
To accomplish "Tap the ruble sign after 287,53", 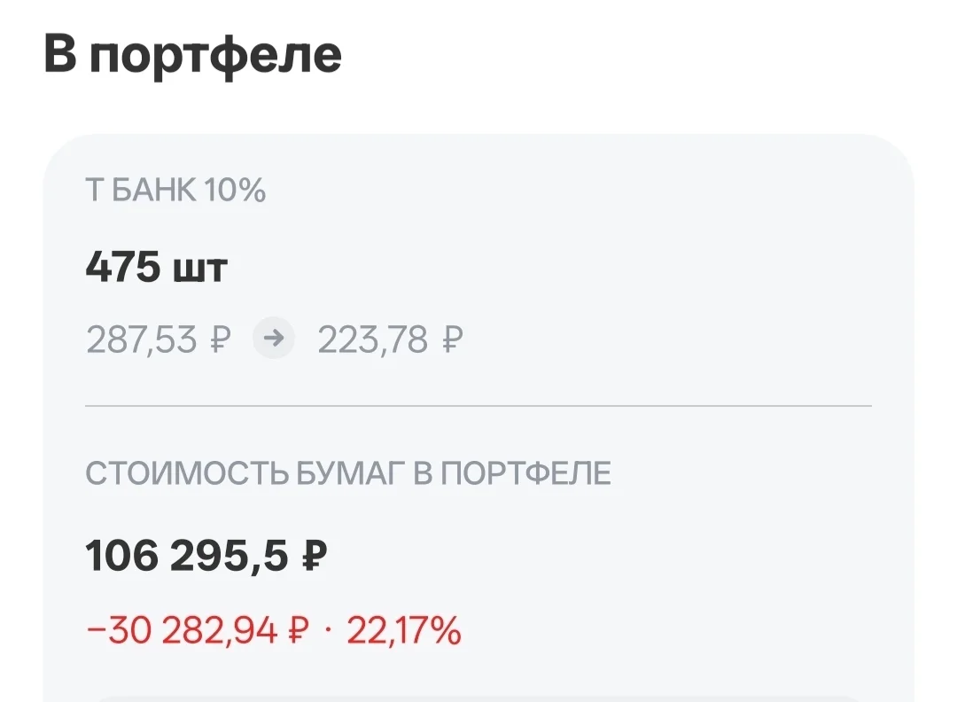I will click(x=221, y=339).
